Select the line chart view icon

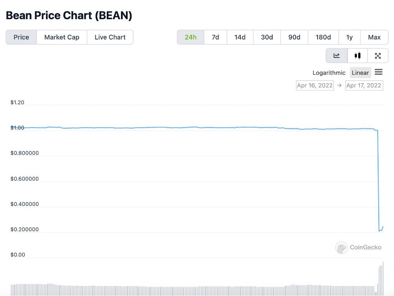[337, 56]
